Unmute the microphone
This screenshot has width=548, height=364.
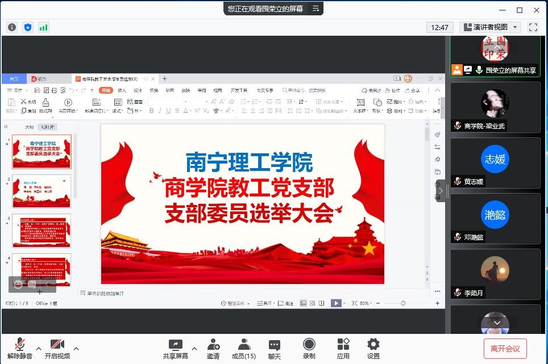(20, 348)
